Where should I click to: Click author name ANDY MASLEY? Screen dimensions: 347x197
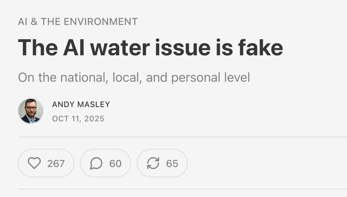(x=81, y=105)
